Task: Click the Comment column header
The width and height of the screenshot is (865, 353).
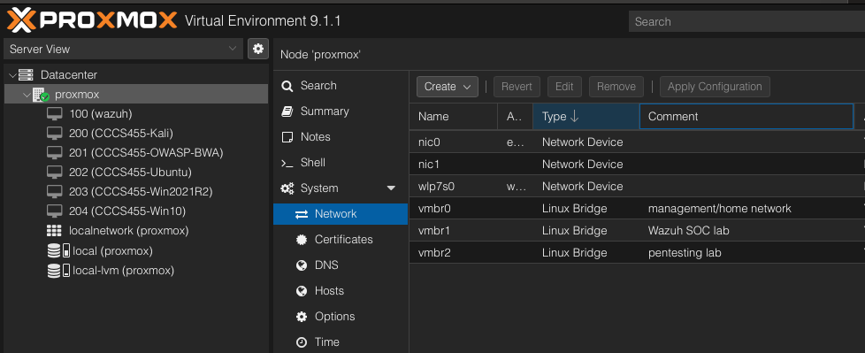Action: click(746, 117)
